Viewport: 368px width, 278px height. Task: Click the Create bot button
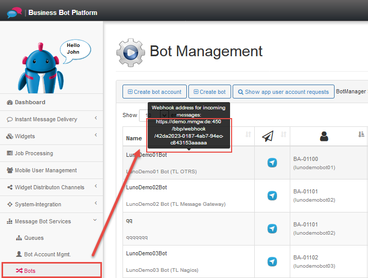[x=209, y=92]
